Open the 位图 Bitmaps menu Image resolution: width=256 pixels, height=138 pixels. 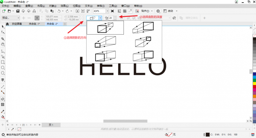[76, 6]
